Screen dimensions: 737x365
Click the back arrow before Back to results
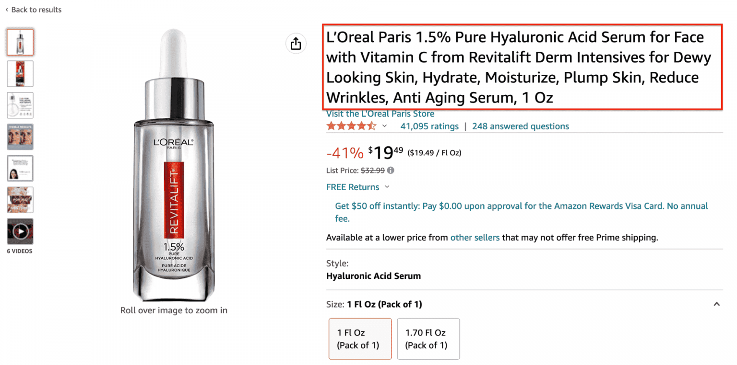7,10
